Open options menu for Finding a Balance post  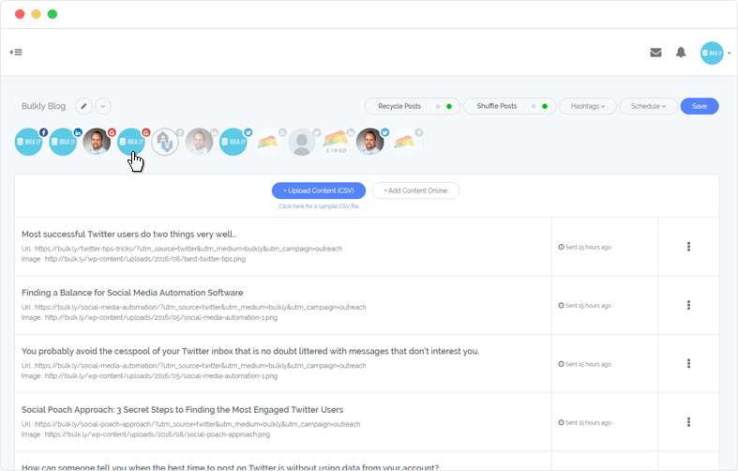(x=688, y=305)
